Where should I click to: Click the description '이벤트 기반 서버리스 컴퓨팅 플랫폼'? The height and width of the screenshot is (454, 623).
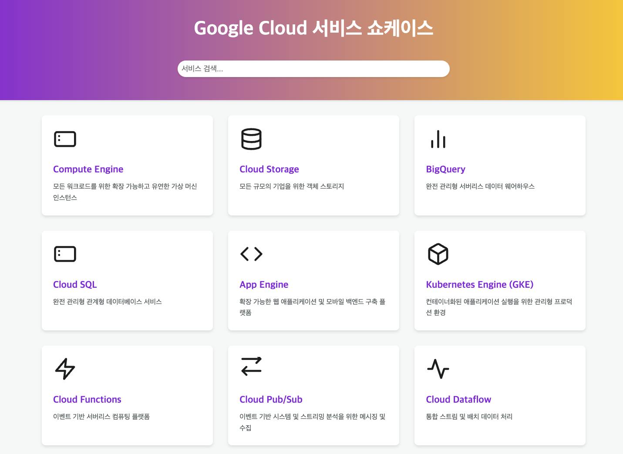101,417
